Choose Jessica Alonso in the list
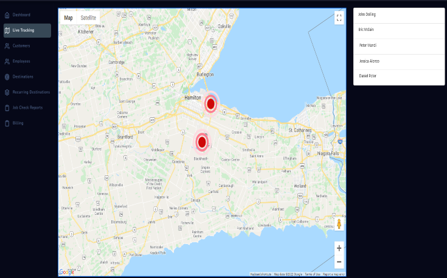Screen dimensions: 447x278 coord(399,61)
